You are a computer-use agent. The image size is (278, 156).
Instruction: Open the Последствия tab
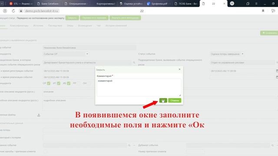coord(55,26)
